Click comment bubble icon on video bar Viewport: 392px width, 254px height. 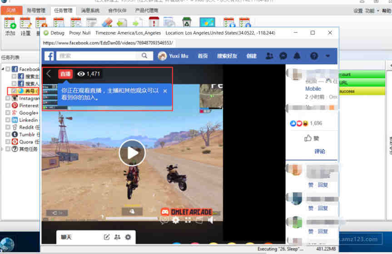click(164, 220)
